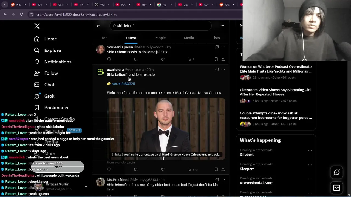Open Soulaani Queen username link

click(120, 47)
